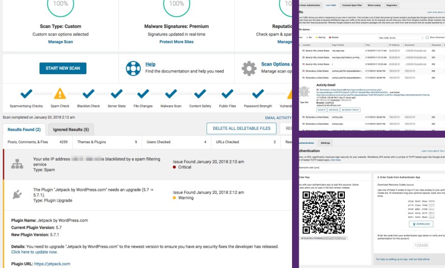Open the Live Traffic tab

(x=331, y=5)
